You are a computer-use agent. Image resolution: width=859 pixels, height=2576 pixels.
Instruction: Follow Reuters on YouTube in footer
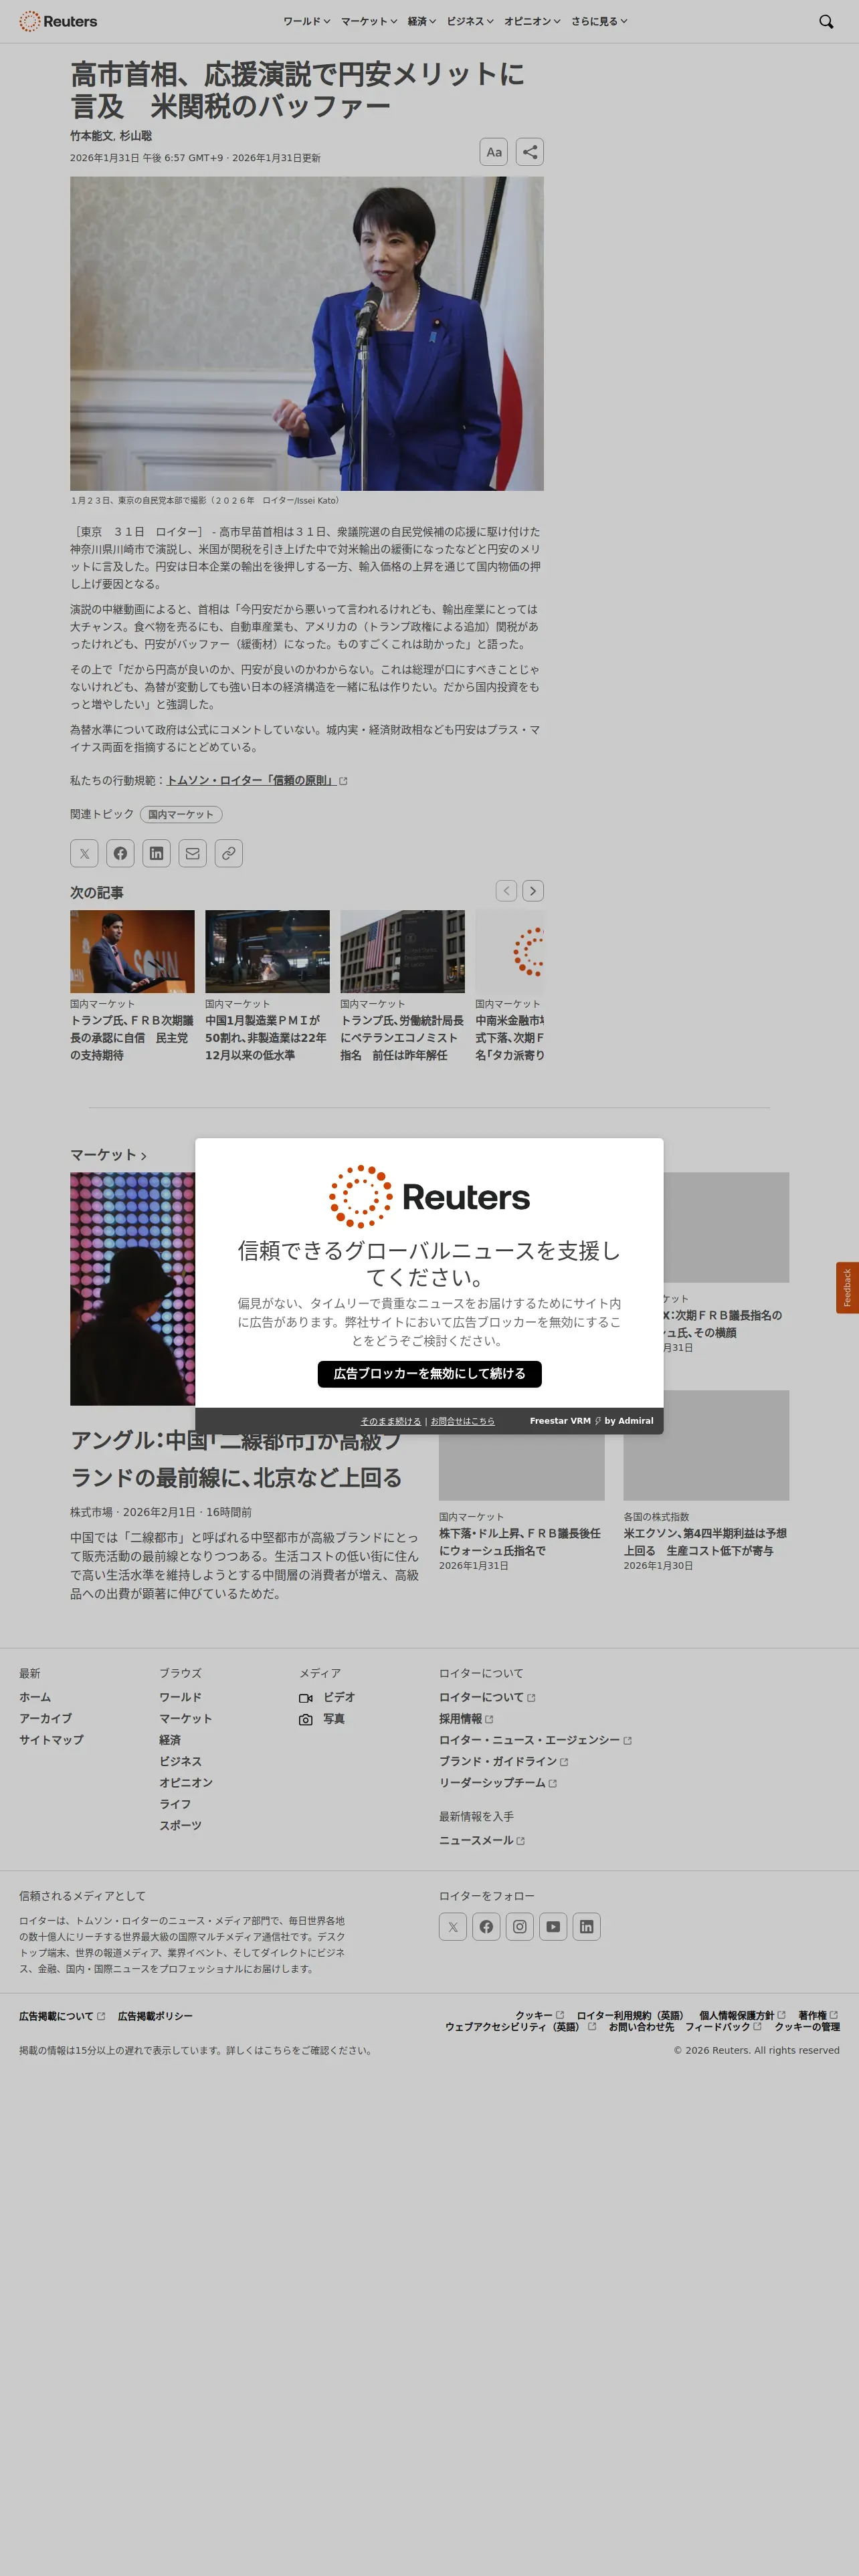point(553,1927)
